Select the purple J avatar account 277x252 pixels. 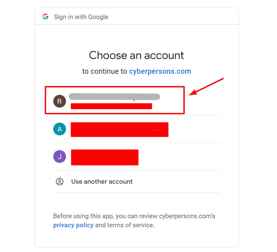60,157
